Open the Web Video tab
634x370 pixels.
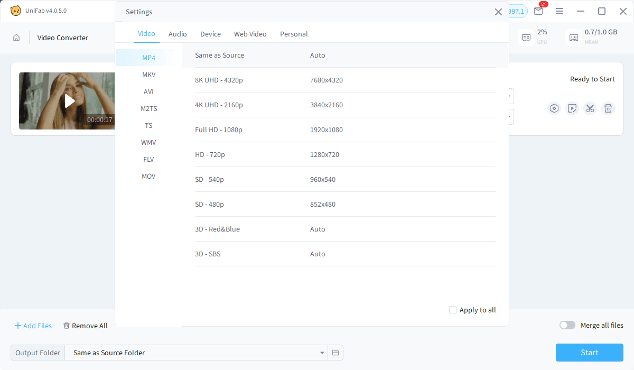(x=250, y=34)
